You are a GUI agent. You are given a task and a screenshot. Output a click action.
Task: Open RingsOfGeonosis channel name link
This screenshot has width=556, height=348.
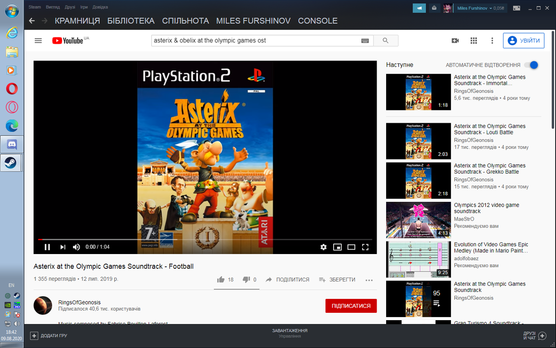[x=79, y=302]
